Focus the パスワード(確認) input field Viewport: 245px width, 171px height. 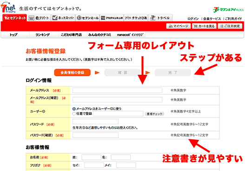point(95,135)
